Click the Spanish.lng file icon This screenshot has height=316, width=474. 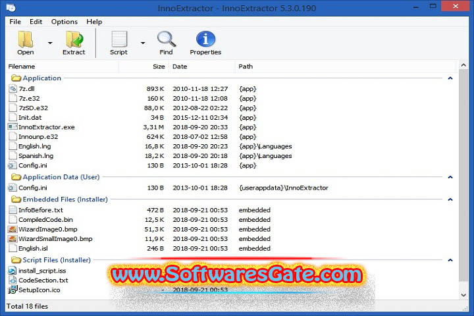tap(13, 156)
